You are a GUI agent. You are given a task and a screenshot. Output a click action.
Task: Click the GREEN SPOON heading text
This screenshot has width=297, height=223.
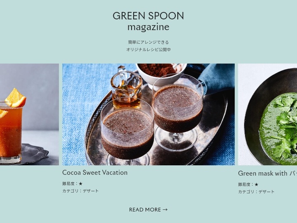click(x=148, y=16)
